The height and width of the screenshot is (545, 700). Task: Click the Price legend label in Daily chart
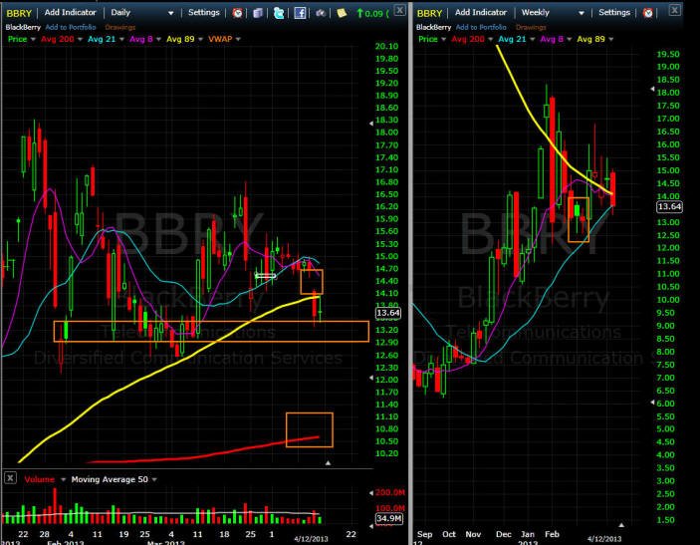click(17, 39)
